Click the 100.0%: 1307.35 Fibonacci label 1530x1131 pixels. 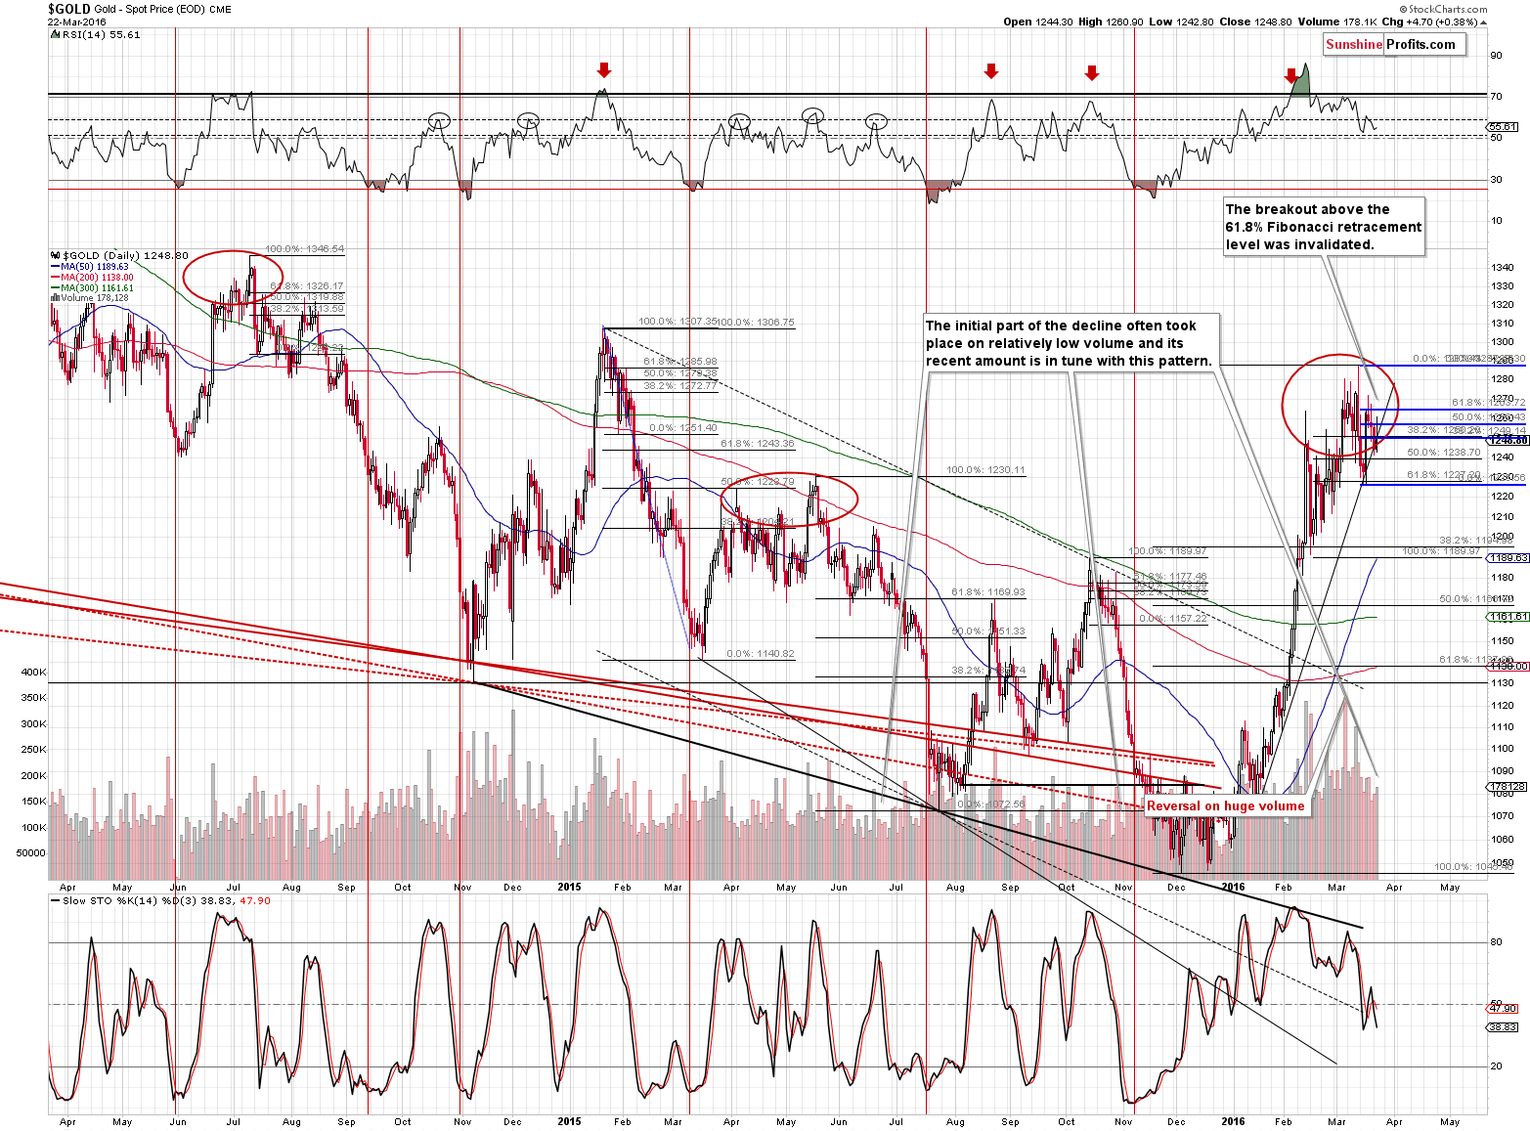[678, 322]
